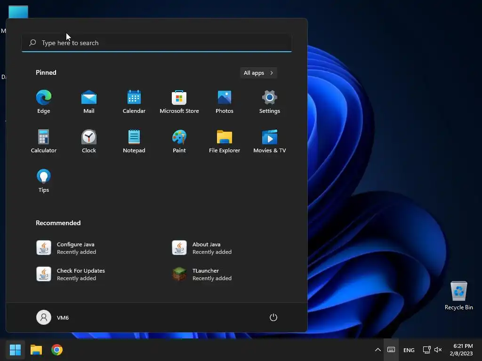482x361 pixels.
Task: Launch the Paint app
Action: tap(179, 141)
